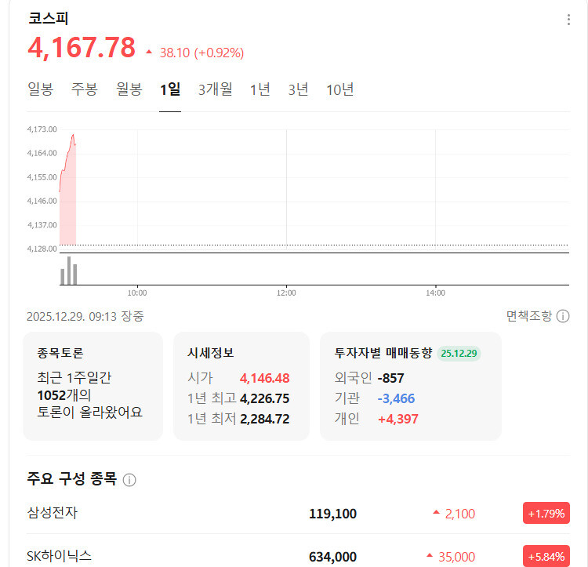Select the 1일 chart tab
588x567 pixels.
(170, 89)
